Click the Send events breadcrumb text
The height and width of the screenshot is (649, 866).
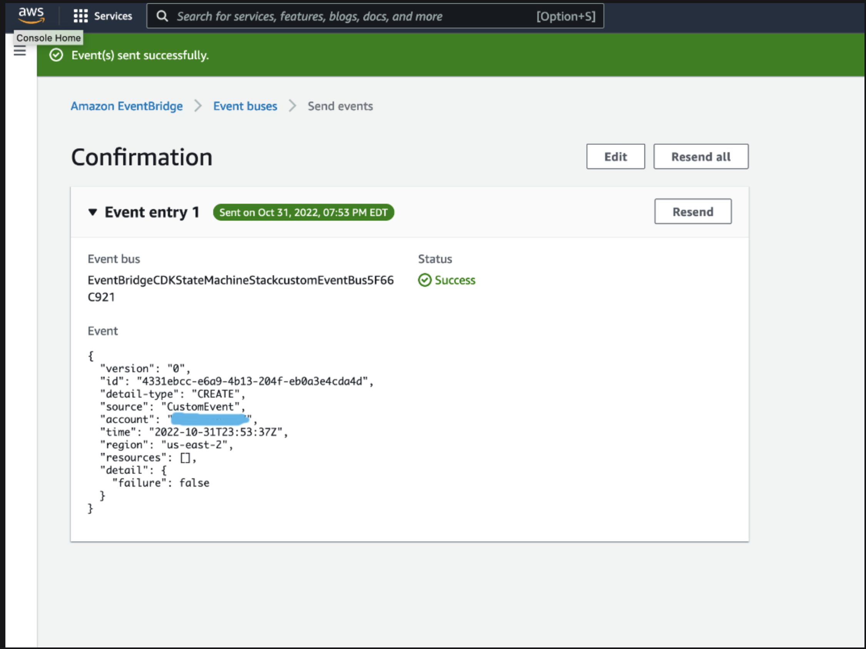pos(340,106)
